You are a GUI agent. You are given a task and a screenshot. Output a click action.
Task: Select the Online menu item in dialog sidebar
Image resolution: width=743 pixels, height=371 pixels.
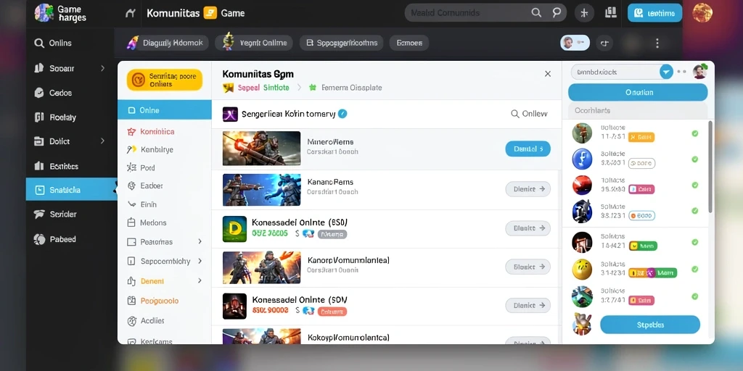tap(165, 110)
